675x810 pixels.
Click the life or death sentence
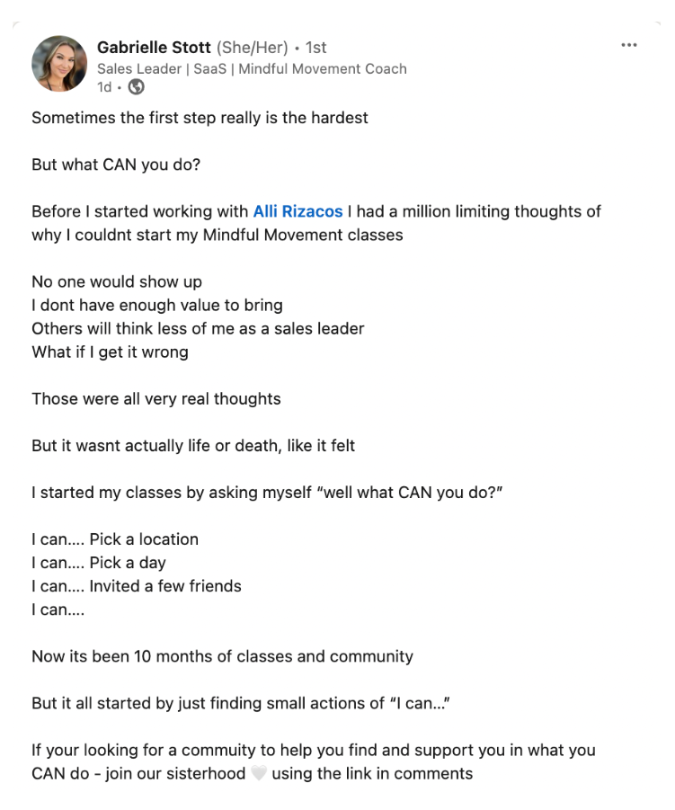(193, 445)
